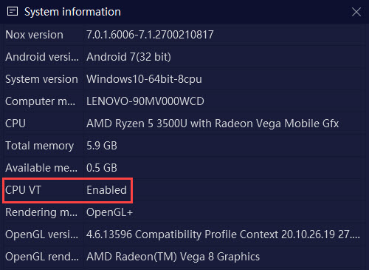Click the truncated Android version label
This screenshot has height=270, width=369.
pos(42,57)
